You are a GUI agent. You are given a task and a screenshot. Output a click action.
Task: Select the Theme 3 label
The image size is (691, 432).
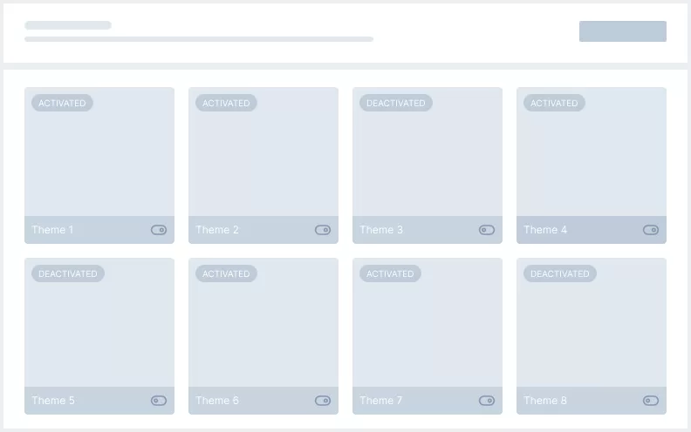380,230
